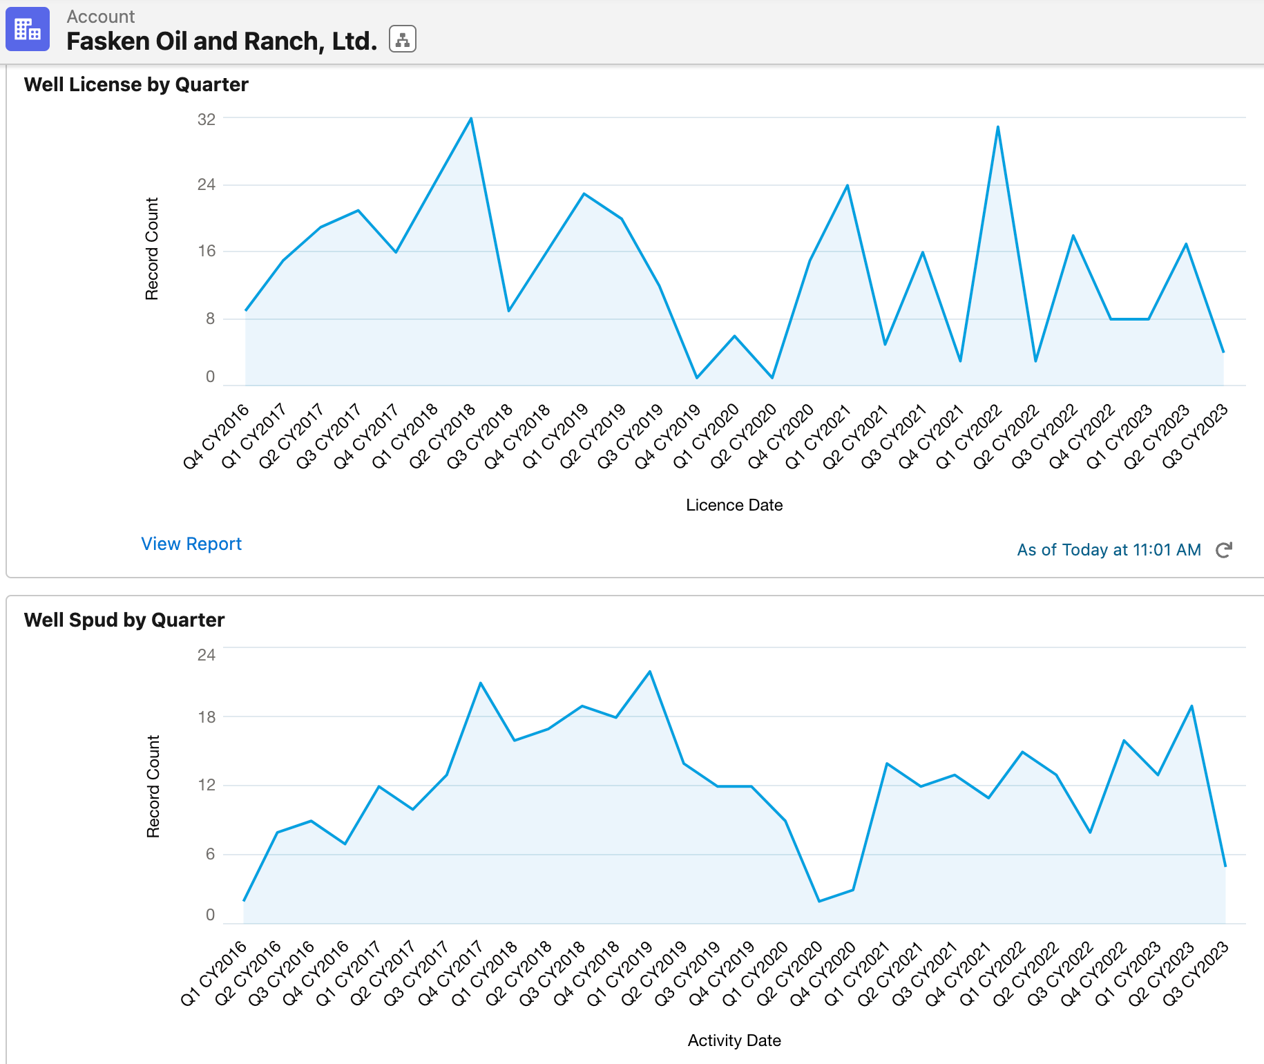Screen dimensions: 1264x1064
Task: Click the Licence Date axis label
Action: pyautogui.click(x=734, y=505)
